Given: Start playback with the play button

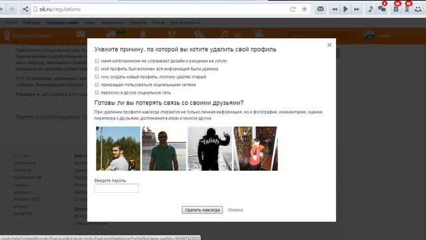Looking at the screenshot, I should point(345,9).
